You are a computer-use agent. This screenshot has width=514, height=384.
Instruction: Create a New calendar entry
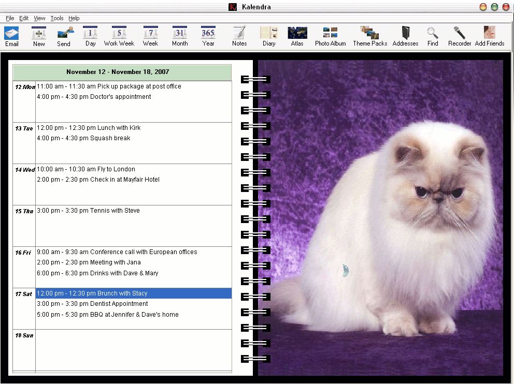[x=39, y=36]
